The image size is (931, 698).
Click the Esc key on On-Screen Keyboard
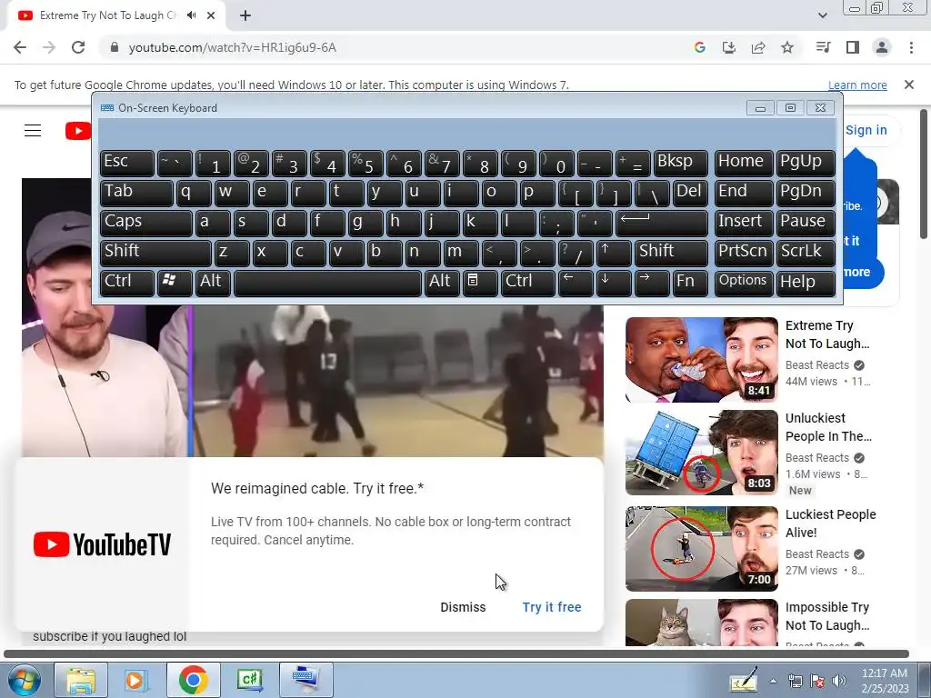click(127, 163)
